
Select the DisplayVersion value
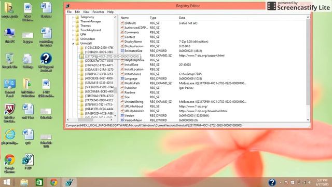pyautogui.click(x=134, y=46)
